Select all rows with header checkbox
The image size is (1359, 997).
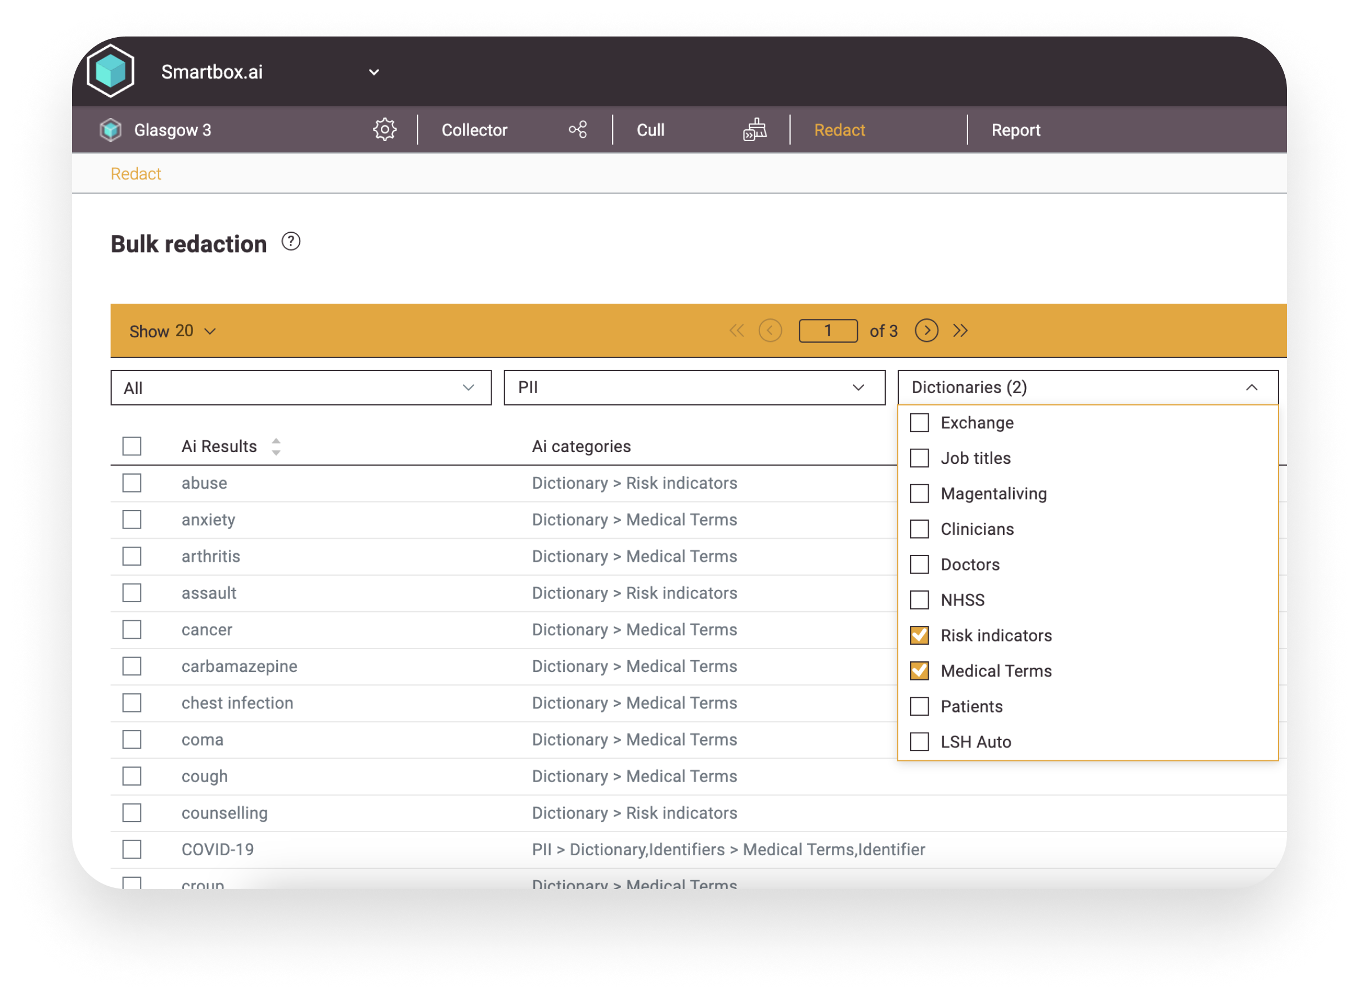pyautogui.click(x=132, y=446)
